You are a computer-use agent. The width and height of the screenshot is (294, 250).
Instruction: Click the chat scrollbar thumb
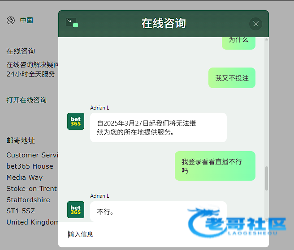[x=267, y=178]
